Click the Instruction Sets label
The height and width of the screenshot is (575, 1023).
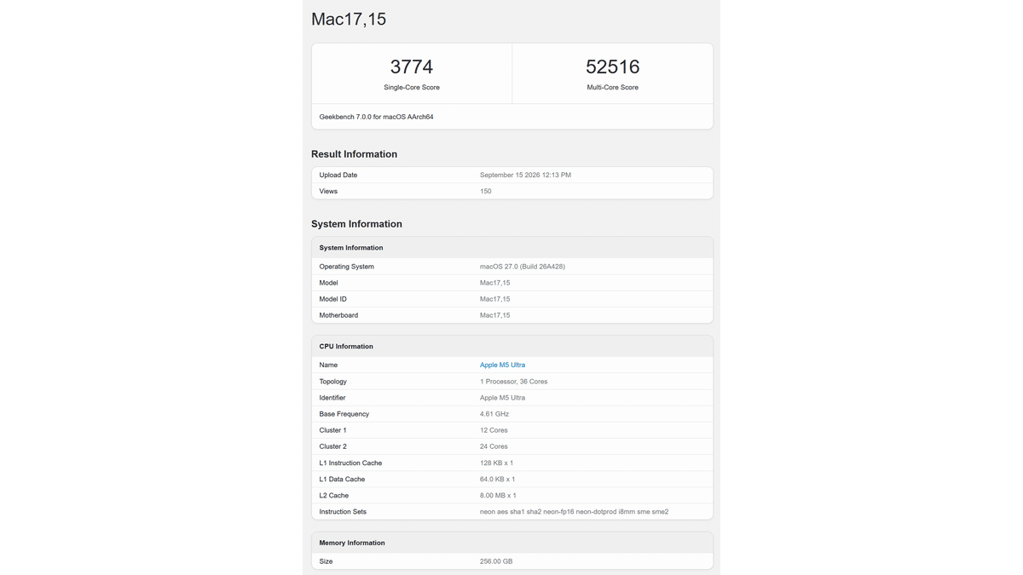[343, 512]
